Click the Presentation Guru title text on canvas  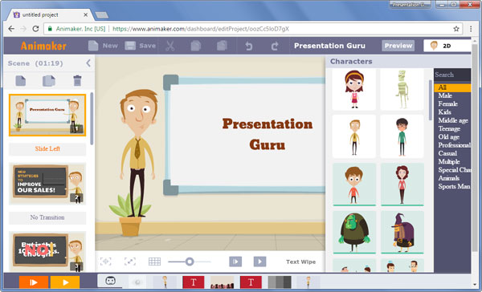[268, 134]
